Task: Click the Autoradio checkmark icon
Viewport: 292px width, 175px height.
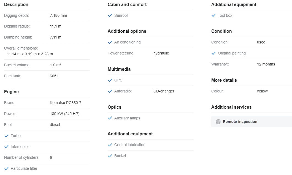Action: (110, 91)
